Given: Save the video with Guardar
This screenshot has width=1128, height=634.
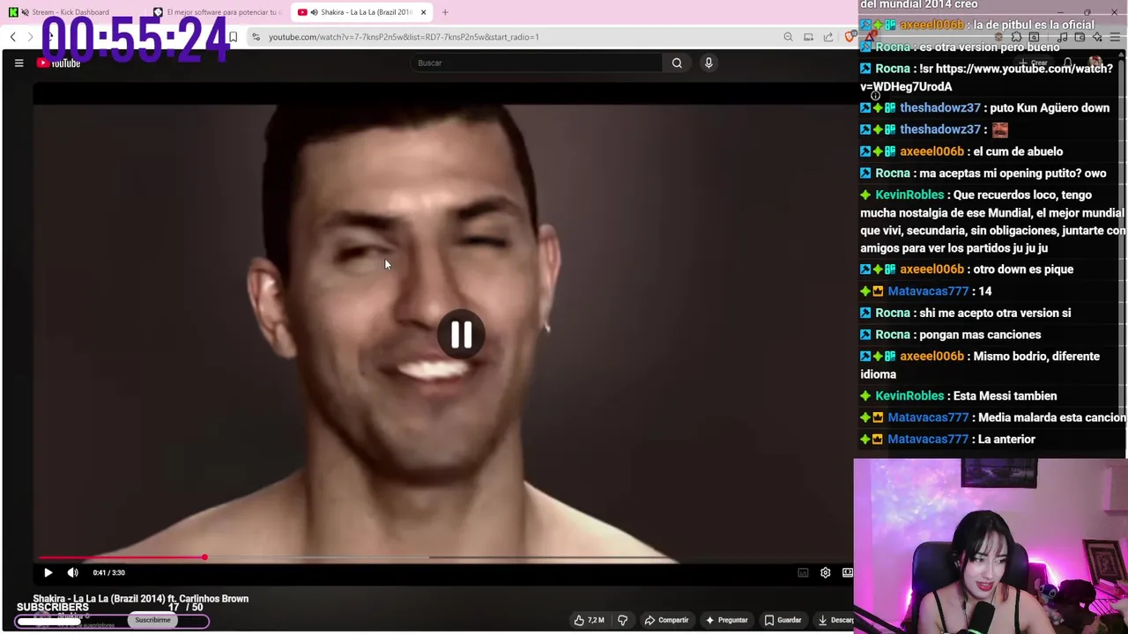Looking at the screenshot, I should (783, 620).
